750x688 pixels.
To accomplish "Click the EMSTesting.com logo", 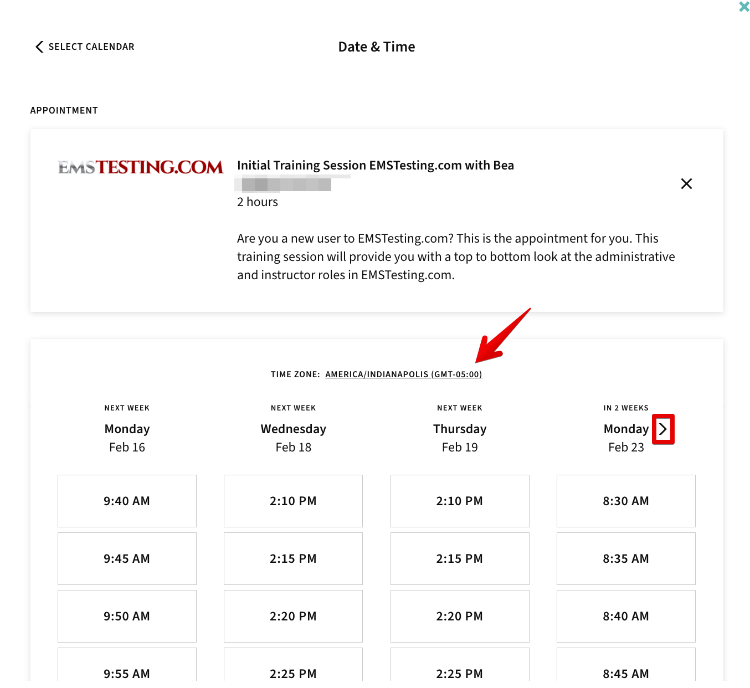I will pyautogui.click(x=141, y=167).
